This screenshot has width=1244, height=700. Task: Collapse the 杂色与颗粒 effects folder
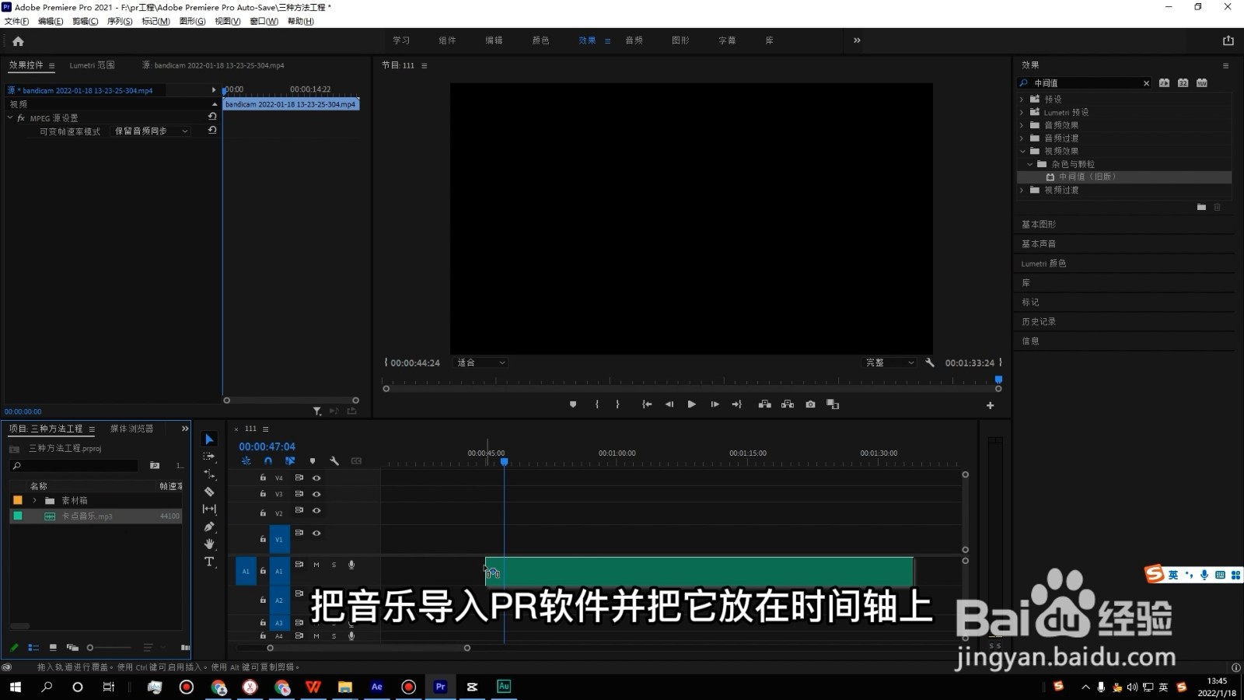tap(1030, 164)
